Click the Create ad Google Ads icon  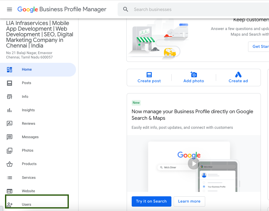point(238,75)
